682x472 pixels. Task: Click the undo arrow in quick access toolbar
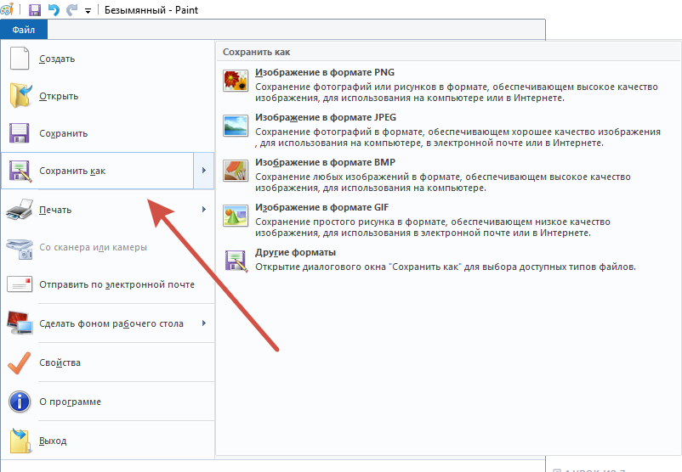[54, 10]
